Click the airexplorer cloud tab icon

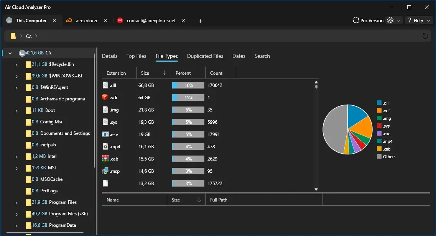coord(69,21)
